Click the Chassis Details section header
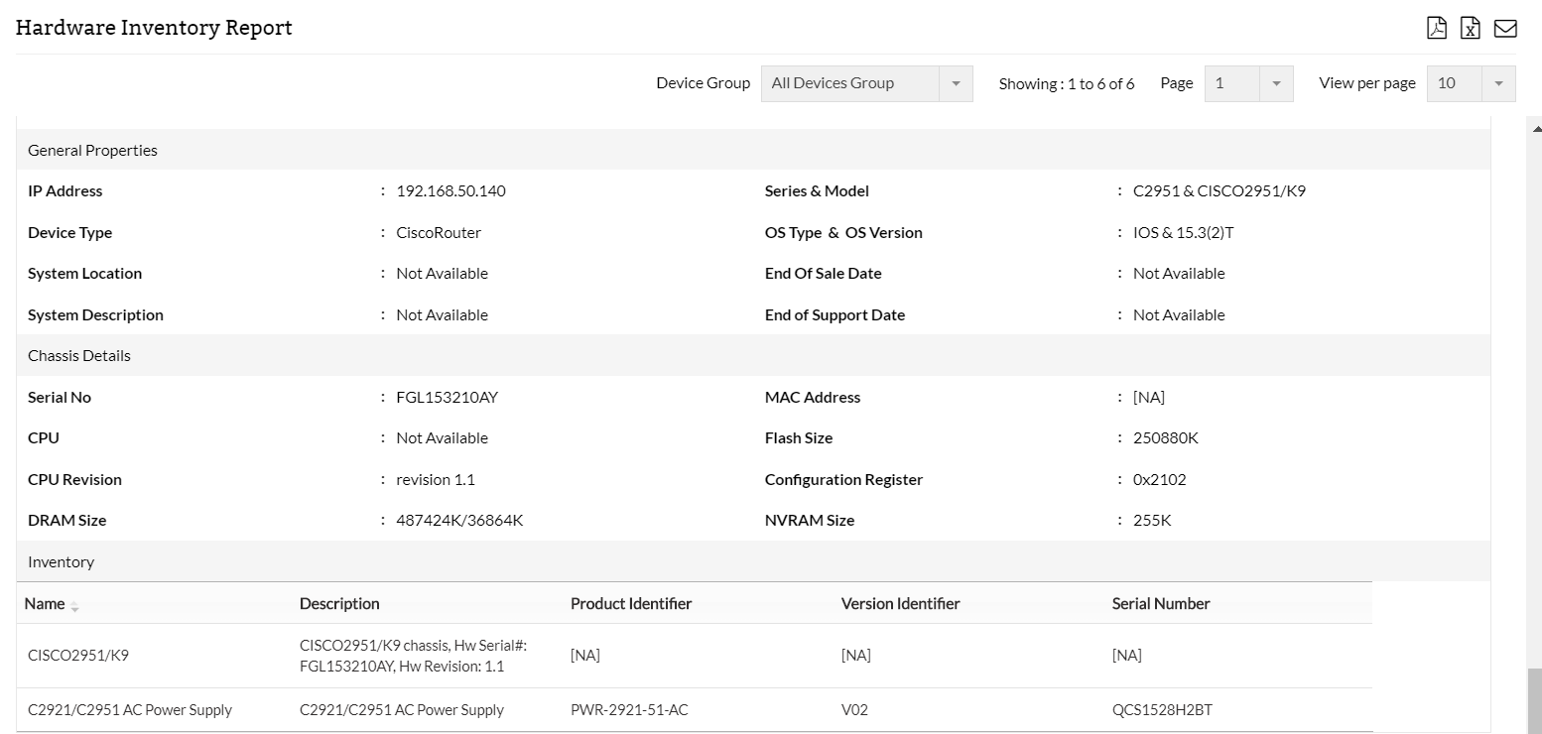 click(x=78, y=355)
